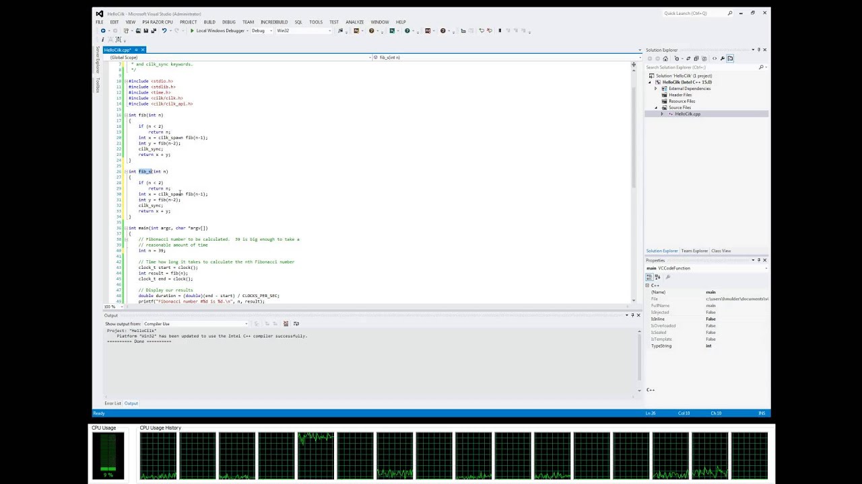Close the HelloCilk.cpp editor tab
The width and height of the screenshot is (862, 484).
point(143,50)
